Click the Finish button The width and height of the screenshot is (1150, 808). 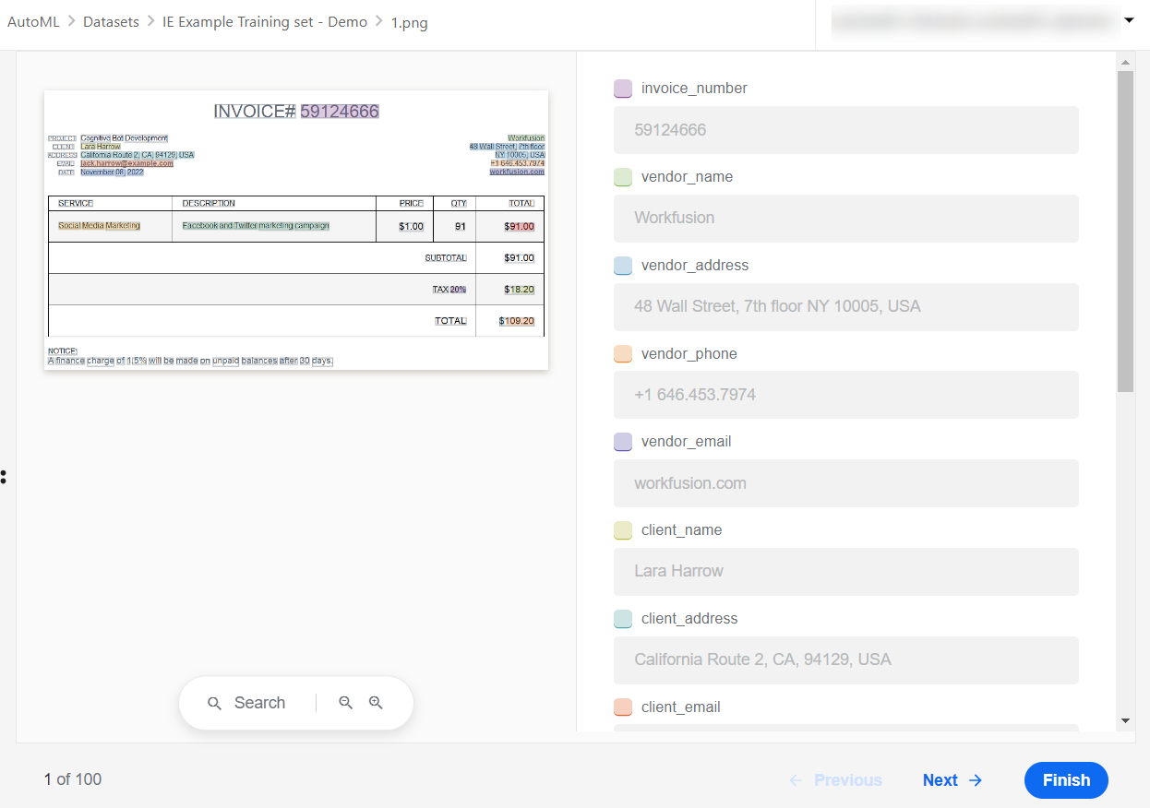(1066, 780)
